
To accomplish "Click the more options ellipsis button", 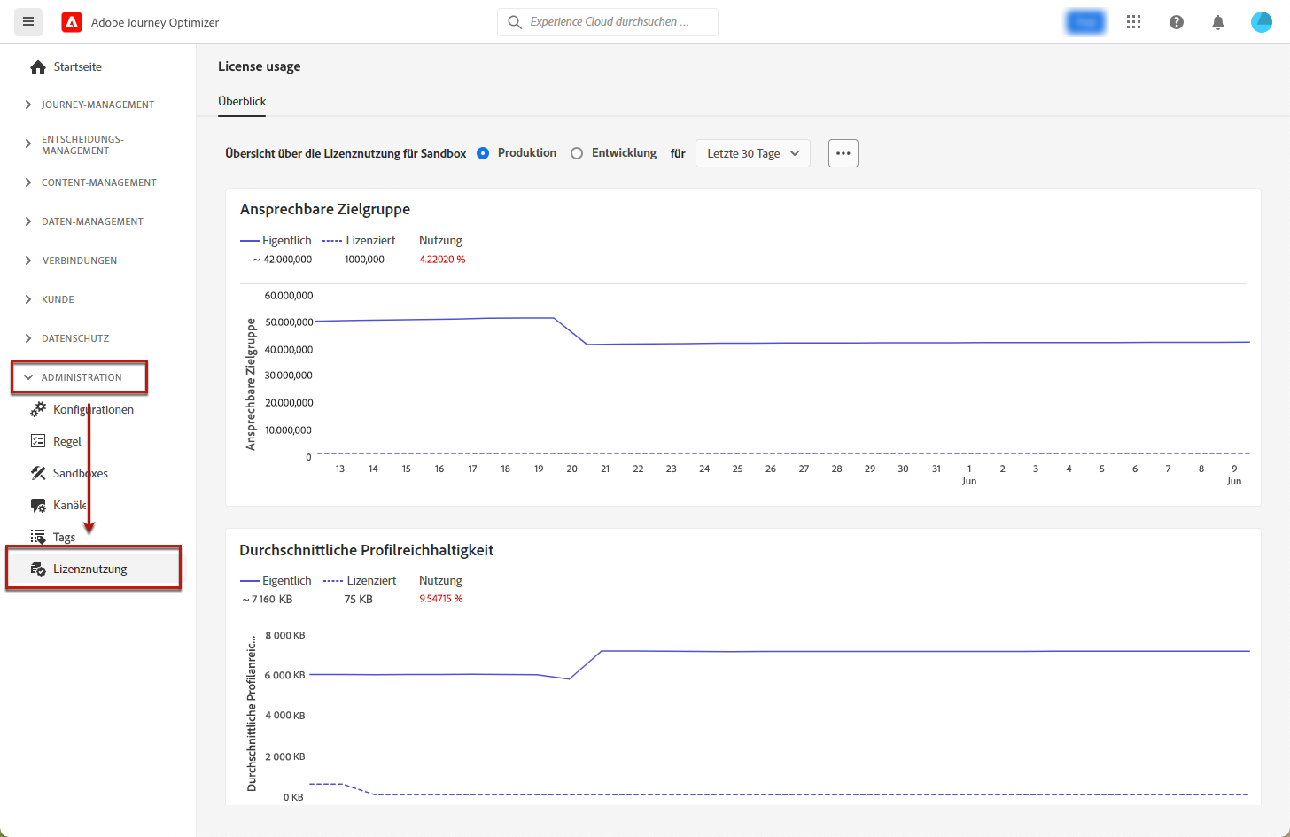I will [x=843, y=153].
